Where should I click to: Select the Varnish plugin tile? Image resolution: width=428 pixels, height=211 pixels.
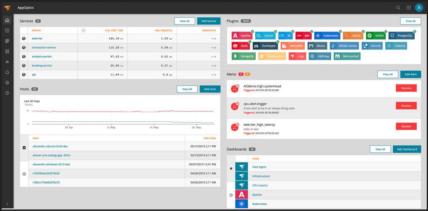tap(372, 46)
